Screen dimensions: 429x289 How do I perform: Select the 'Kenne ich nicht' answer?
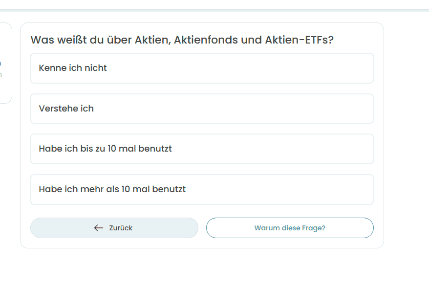202,68
